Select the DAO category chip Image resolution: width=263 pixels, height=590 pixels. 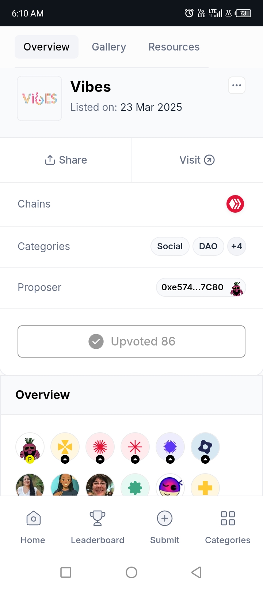(208, 246)
